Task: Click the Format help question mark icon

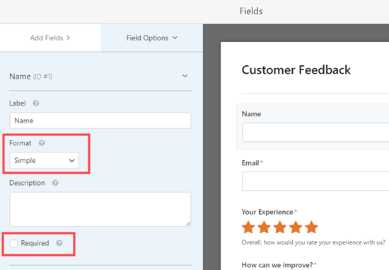Action: (42, 143)
